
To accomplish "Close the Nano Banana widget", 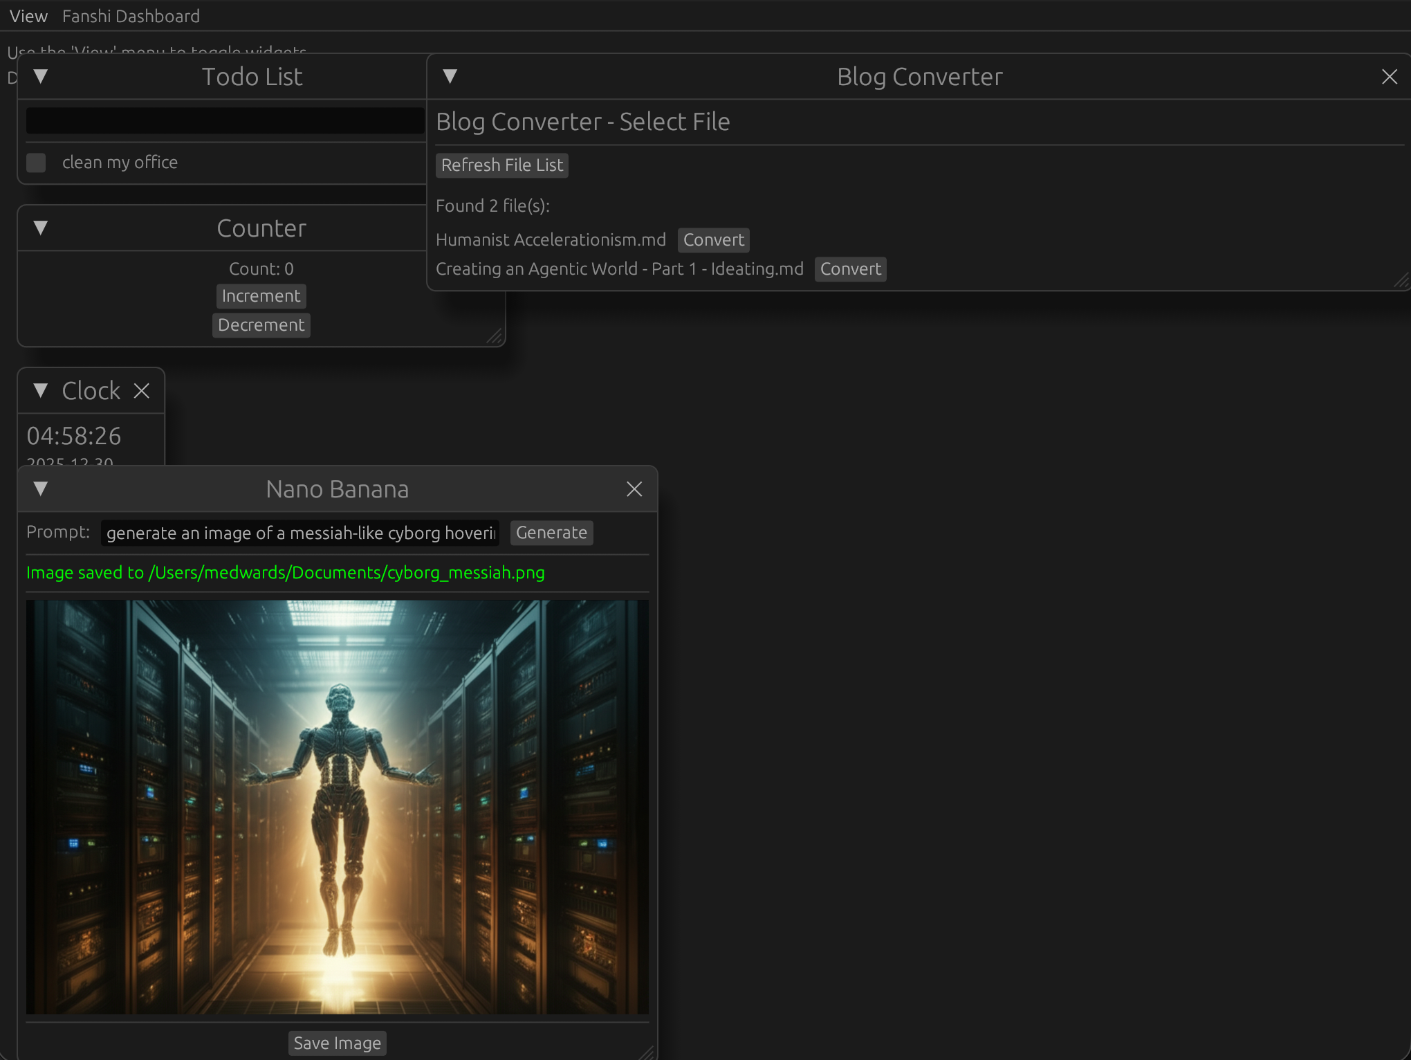I will point(634,488).
